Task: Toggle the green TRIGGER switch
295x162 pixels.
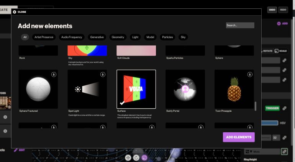Action: [x=272, y=108]
